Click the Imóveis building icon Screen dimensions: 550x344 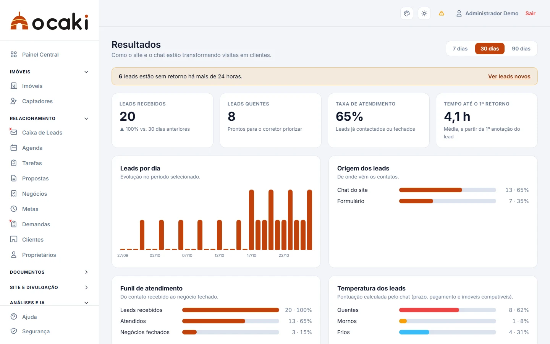14,86
